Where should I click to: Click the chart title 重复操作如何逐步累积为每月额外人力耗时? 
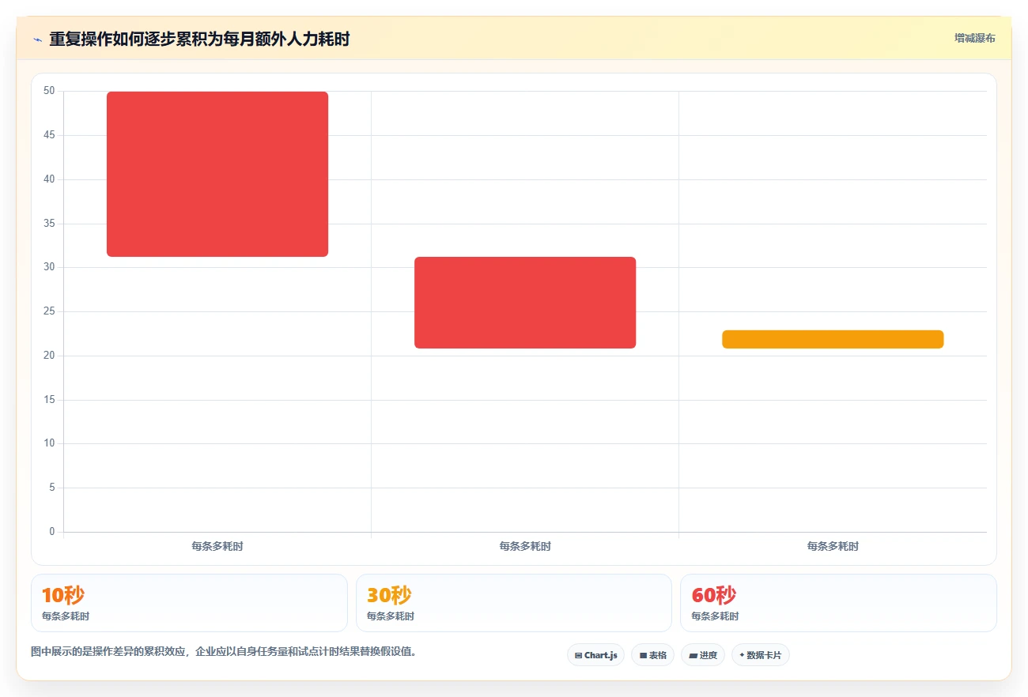pos(199,39)
